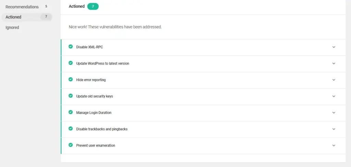The width and height of the screenshot is (351, 167).
Task: Click check icon next to Manage Login Duration
Action: (71, 112)
